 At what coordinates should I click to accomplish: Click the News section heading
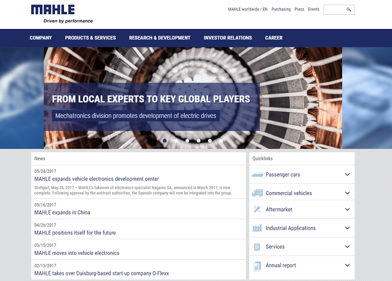pos(40,159)
